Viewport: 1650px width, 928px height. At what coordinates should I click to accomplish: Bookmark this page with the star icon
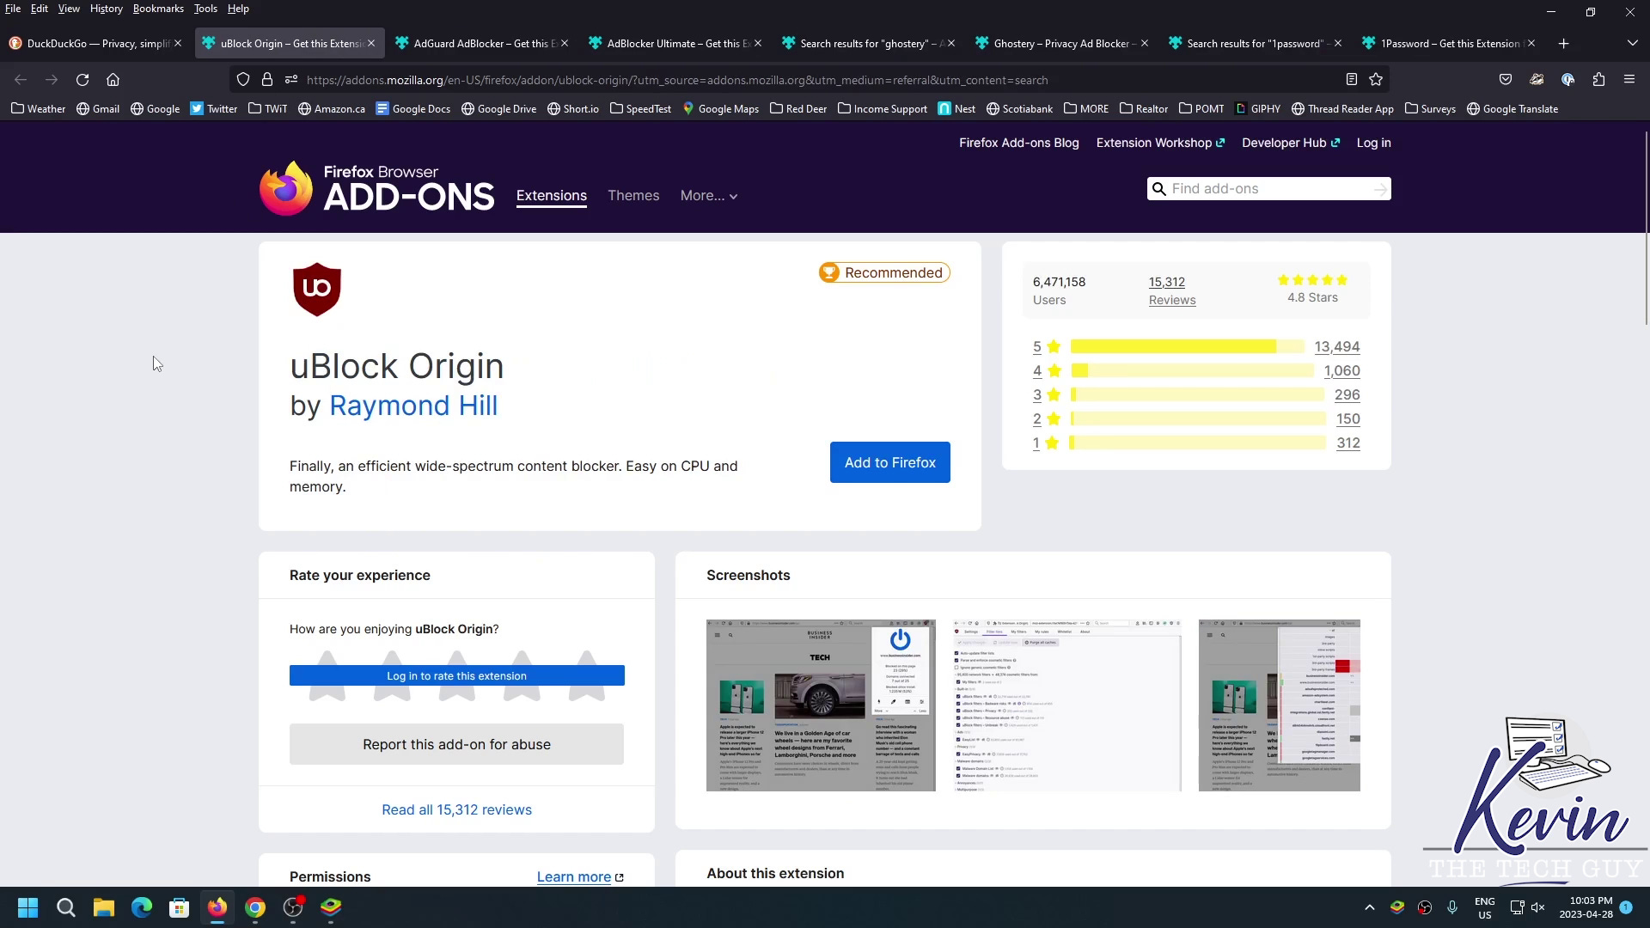(1376, 80)
